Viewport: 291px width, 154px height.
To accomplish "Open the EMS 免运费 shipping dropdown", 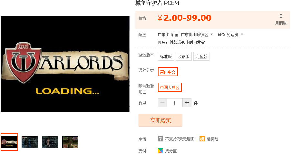I will [230, 35].
